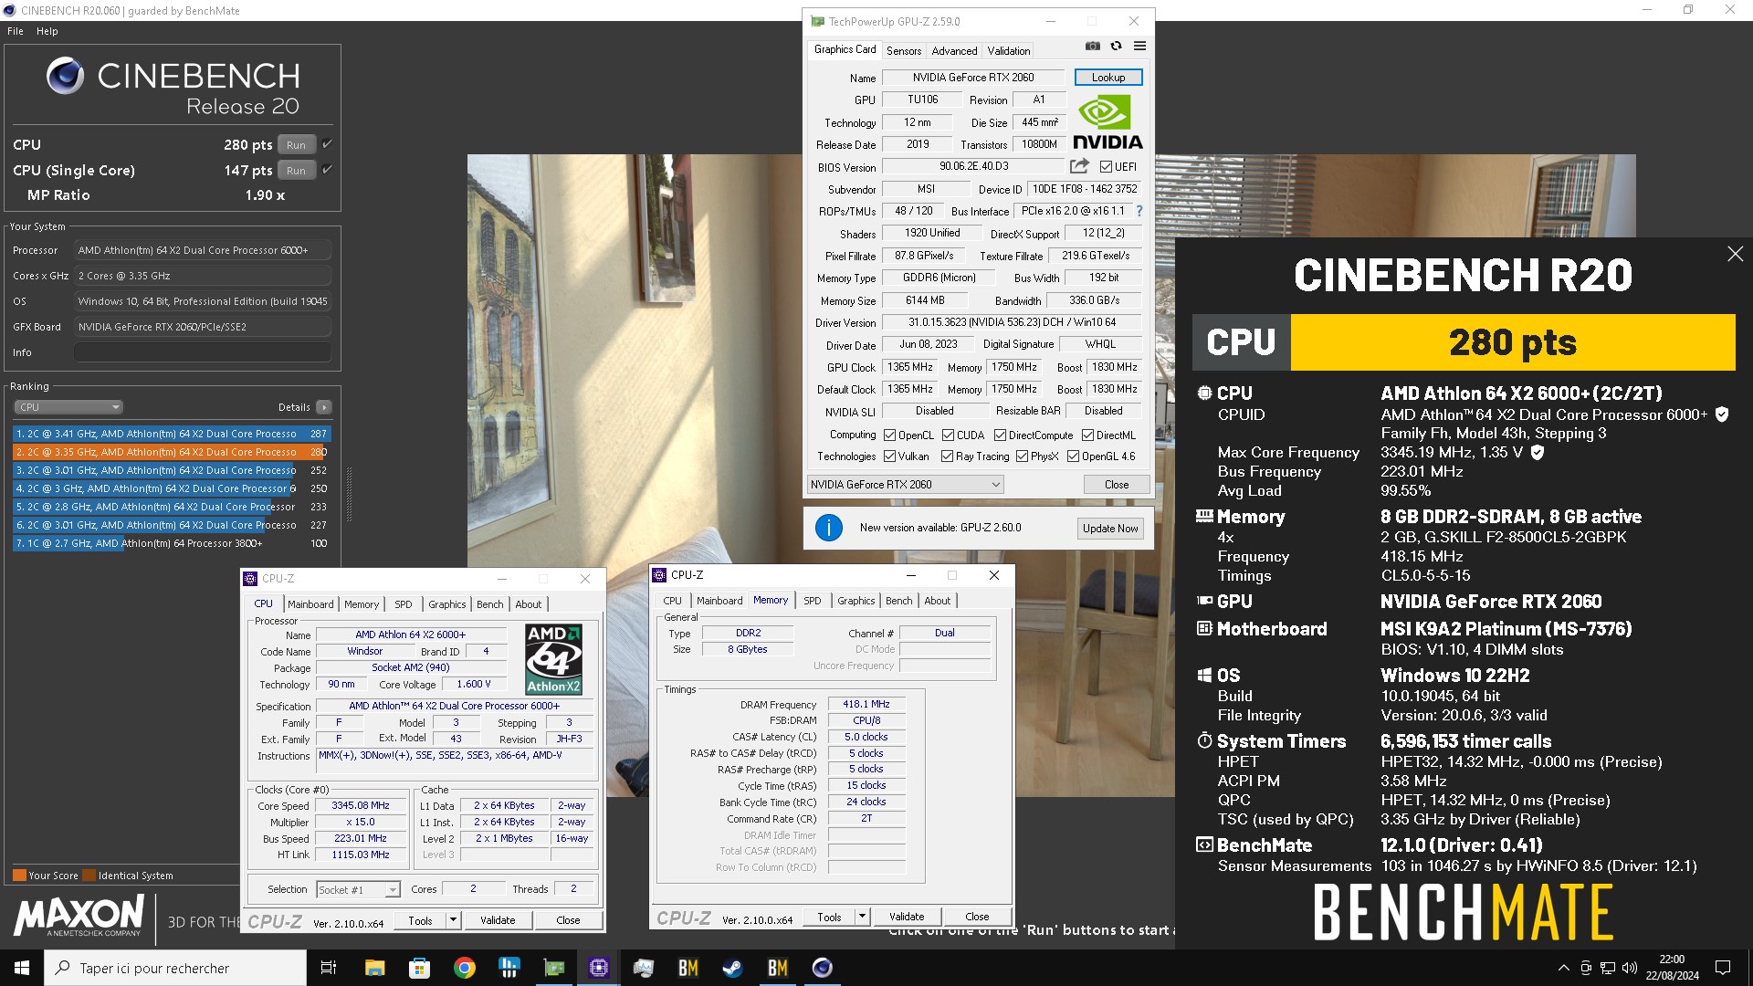The image size is (1753, 986).
Task: Click the Close button in GPU-Z
Action: 1117,485
